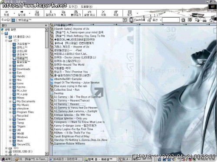Switch to A-Teen taskbar window button
Viewport: 217px width, 162px height.
click(31, 159)
